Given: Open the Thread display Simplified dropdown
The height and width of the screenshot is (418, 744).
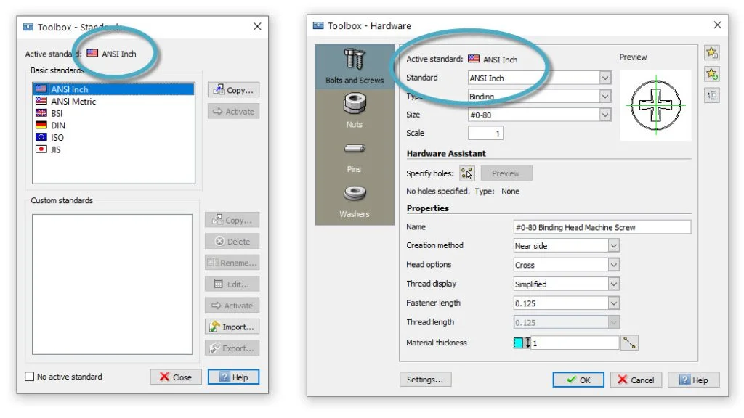Looking at the screenshot, I should (x=614, y=284).
